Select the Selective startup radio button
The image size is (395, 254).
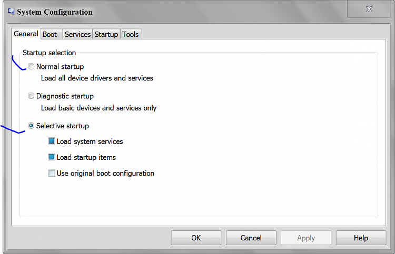31,126
